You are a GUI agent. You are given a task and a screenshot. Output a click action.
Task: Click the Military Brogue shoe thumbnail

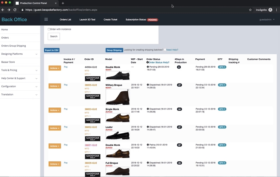tap(117, 97)
